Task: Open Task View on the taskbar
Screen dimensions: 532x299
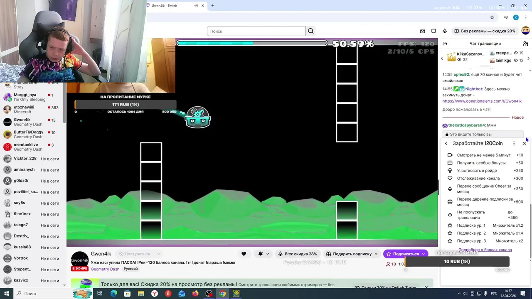Action: (x=100, y=294)
